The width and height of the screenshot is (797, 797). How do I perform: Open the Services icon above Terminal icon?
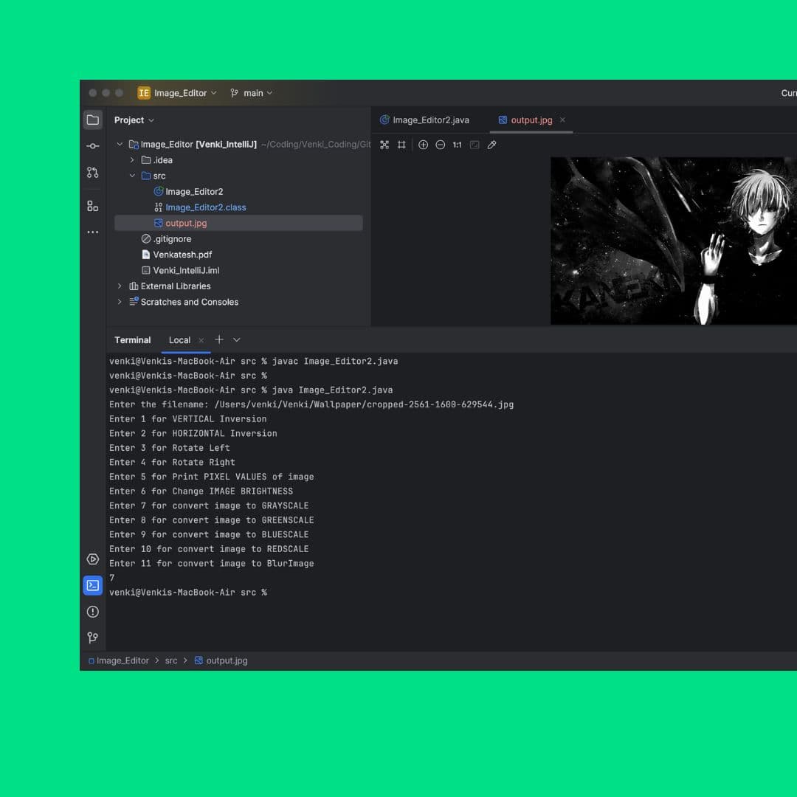tap(92, 559)
